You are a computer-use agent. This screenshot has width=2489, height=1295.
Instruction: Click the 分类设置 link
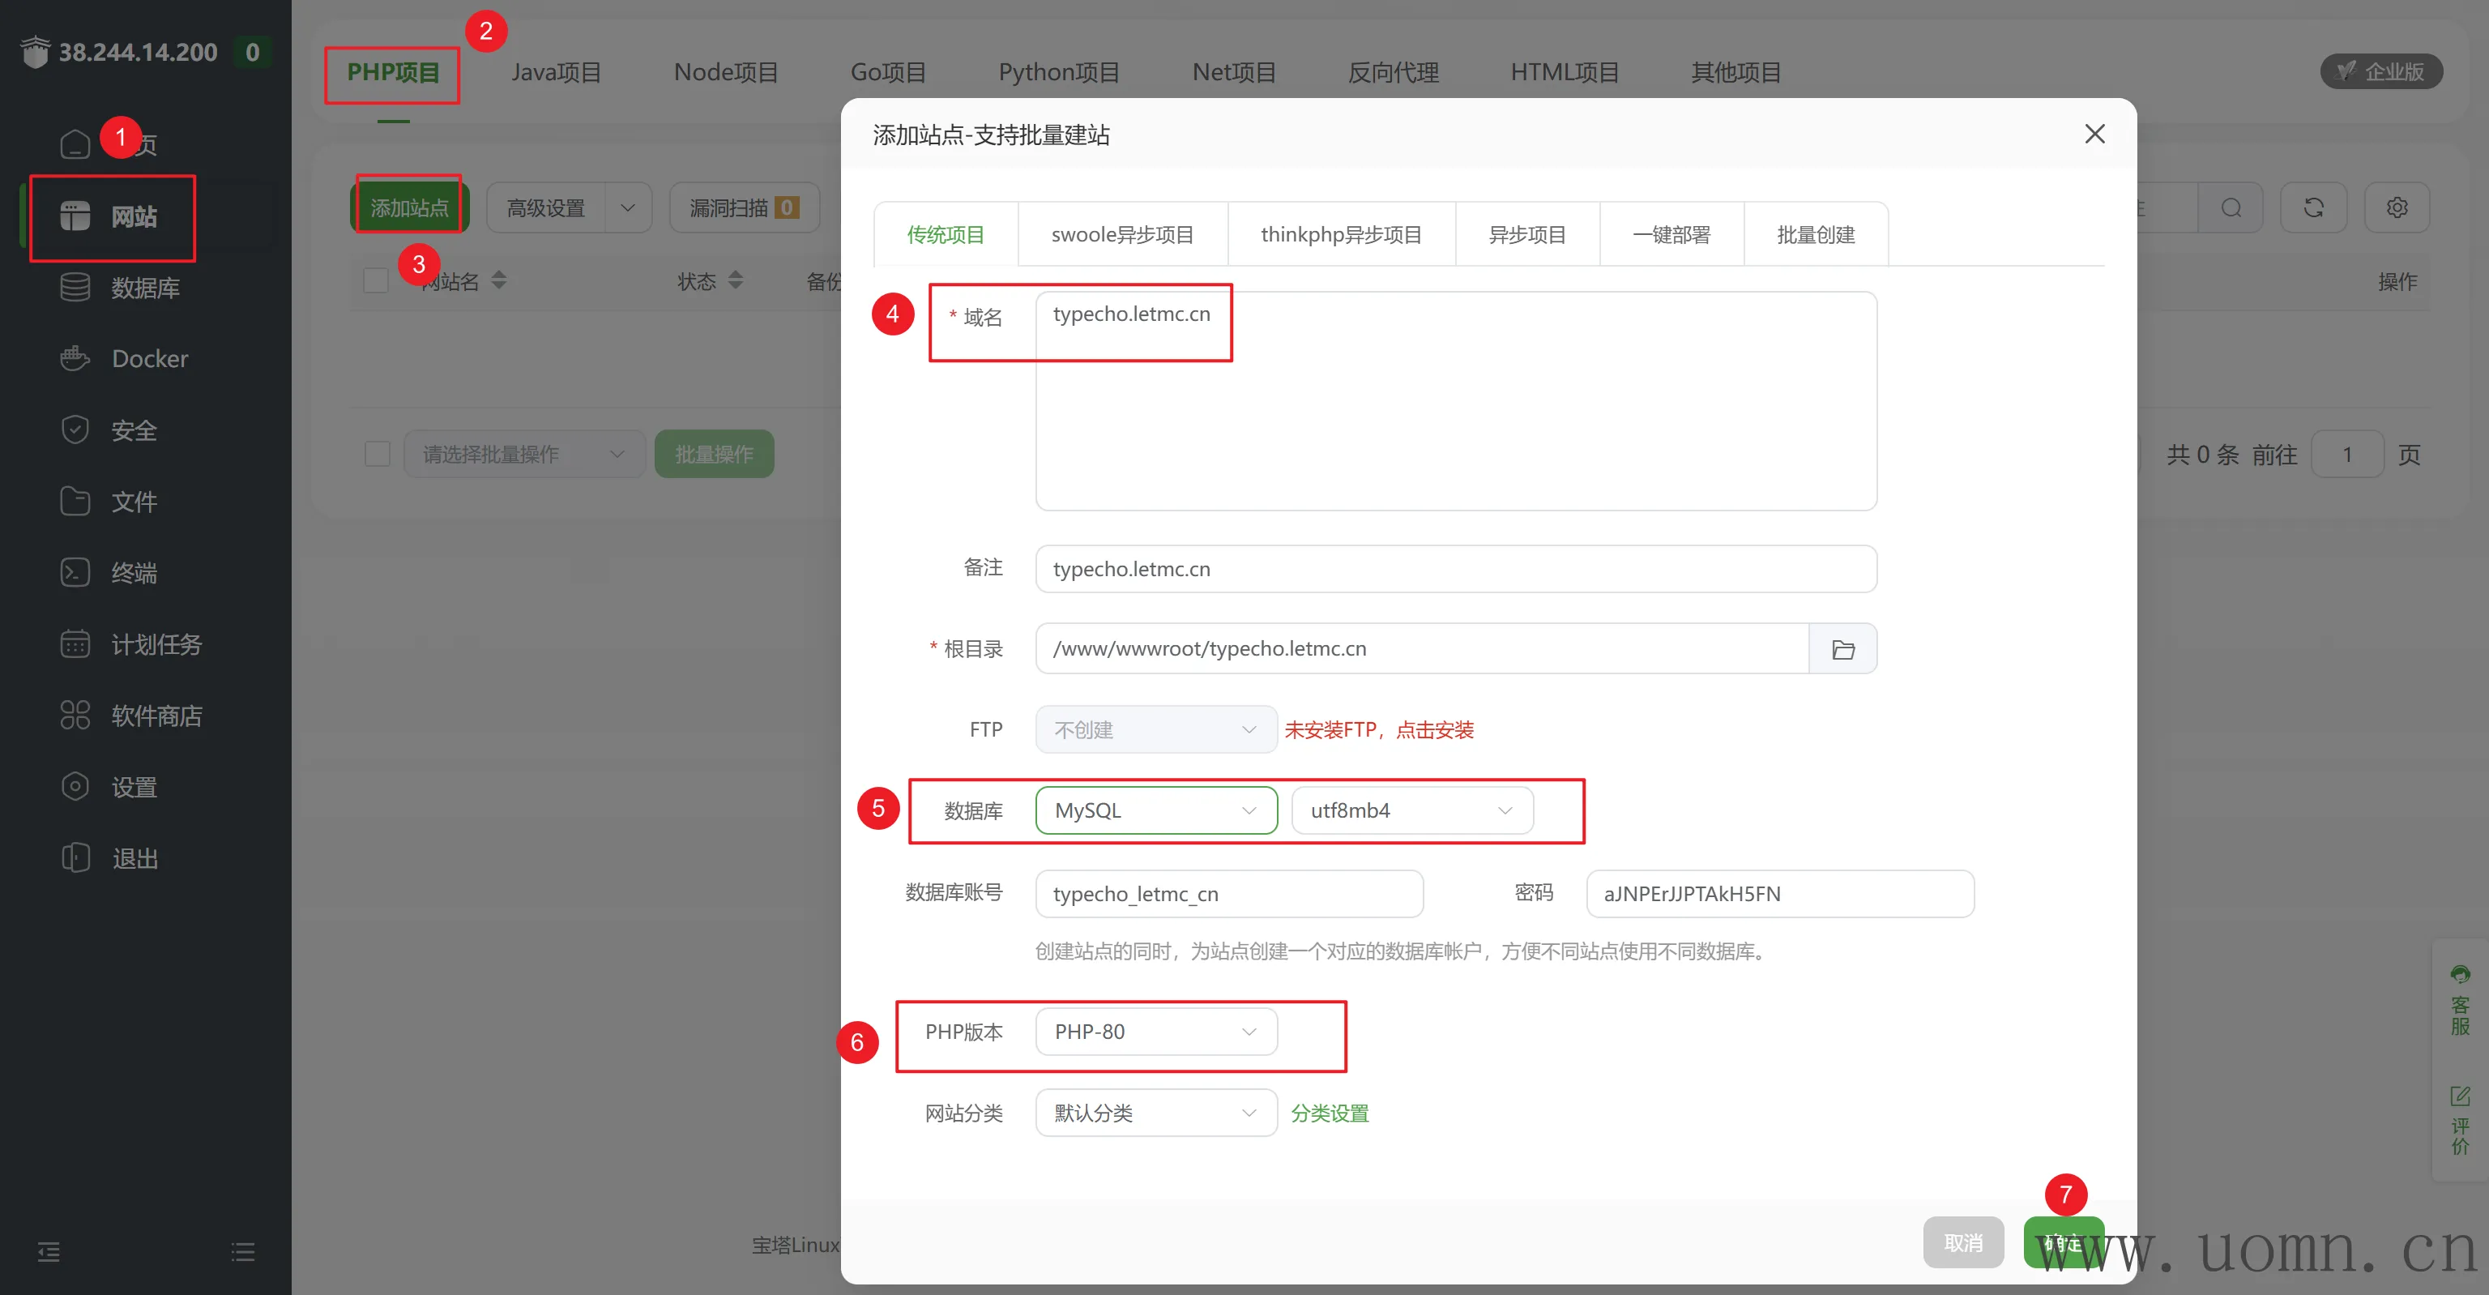click(1330, 1113)
